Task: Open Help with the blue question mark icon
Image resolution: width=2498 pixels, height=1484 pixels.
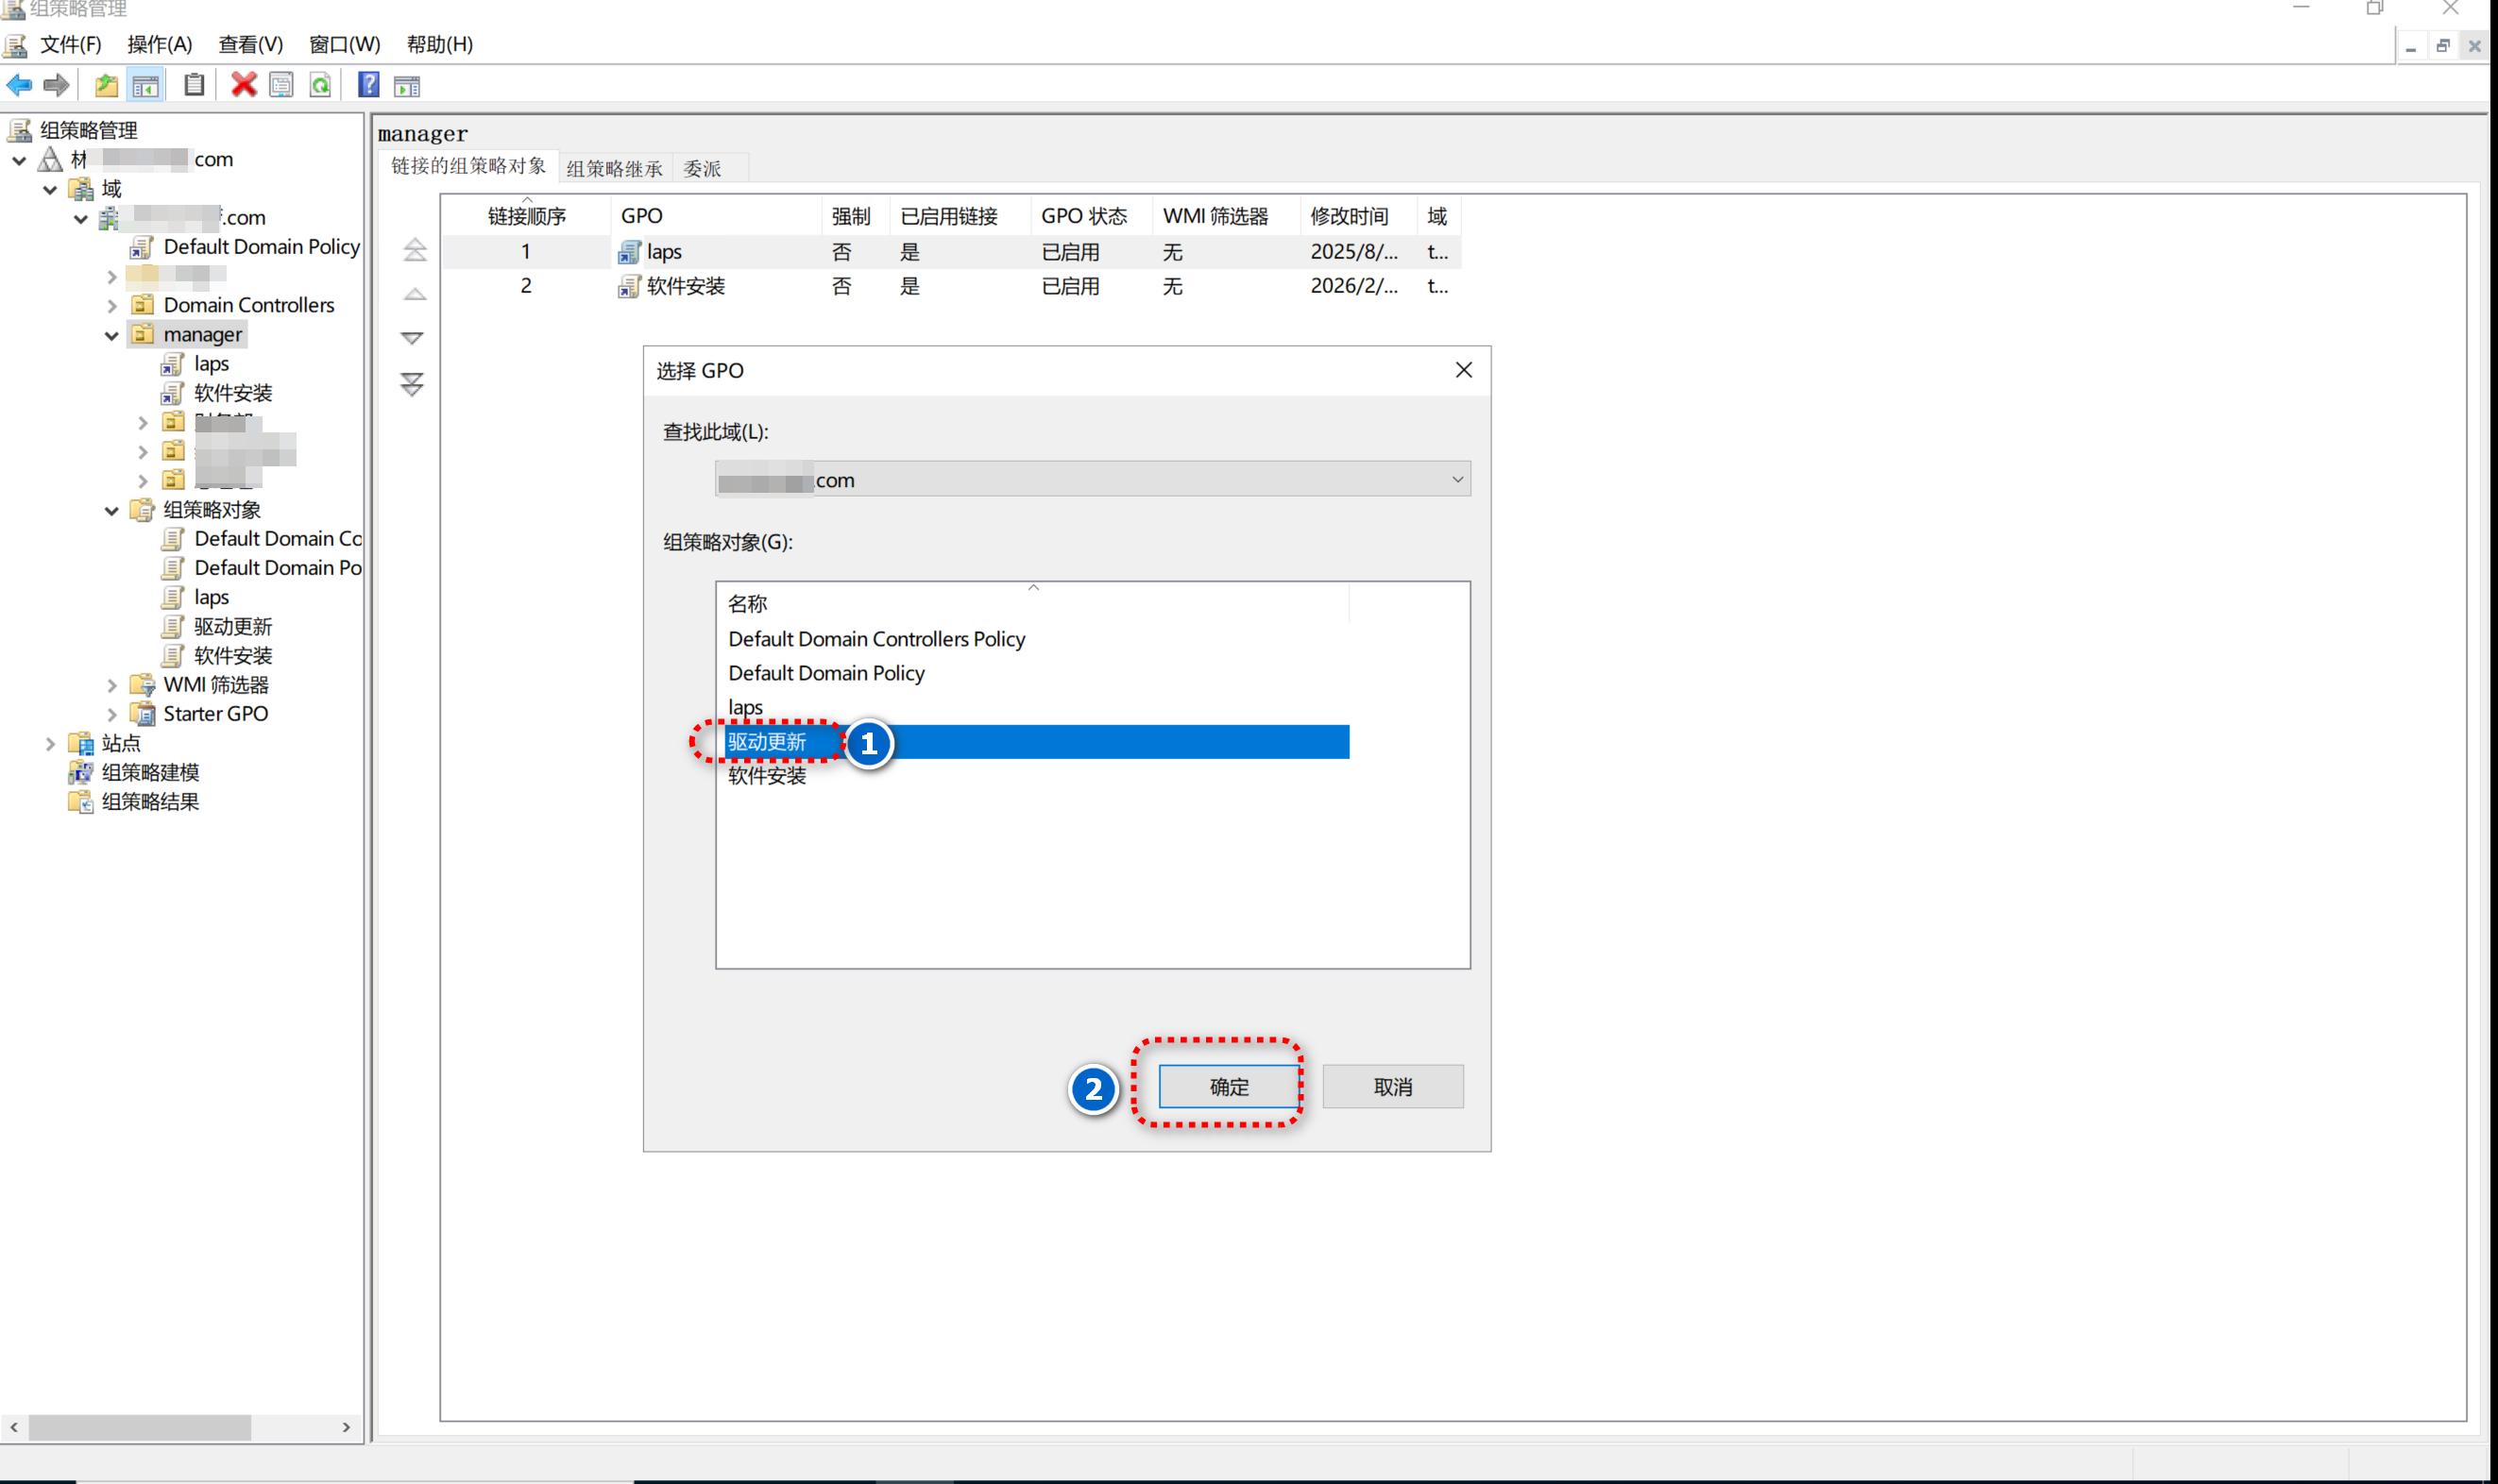Action: [368, 86]
